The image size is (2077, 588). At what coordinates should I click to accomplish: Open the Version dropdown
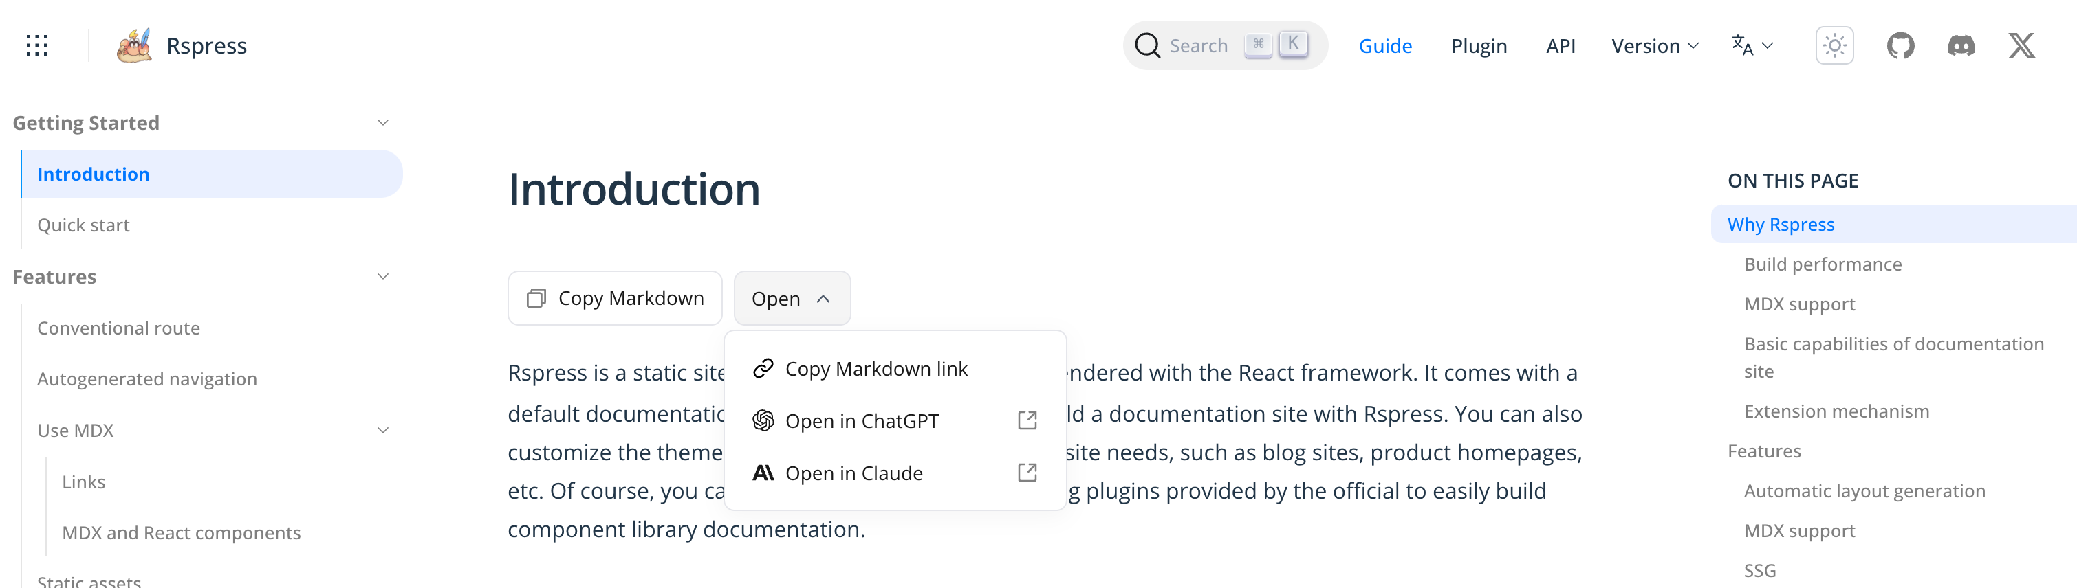pyautogui.click(x=1655, y=46)
